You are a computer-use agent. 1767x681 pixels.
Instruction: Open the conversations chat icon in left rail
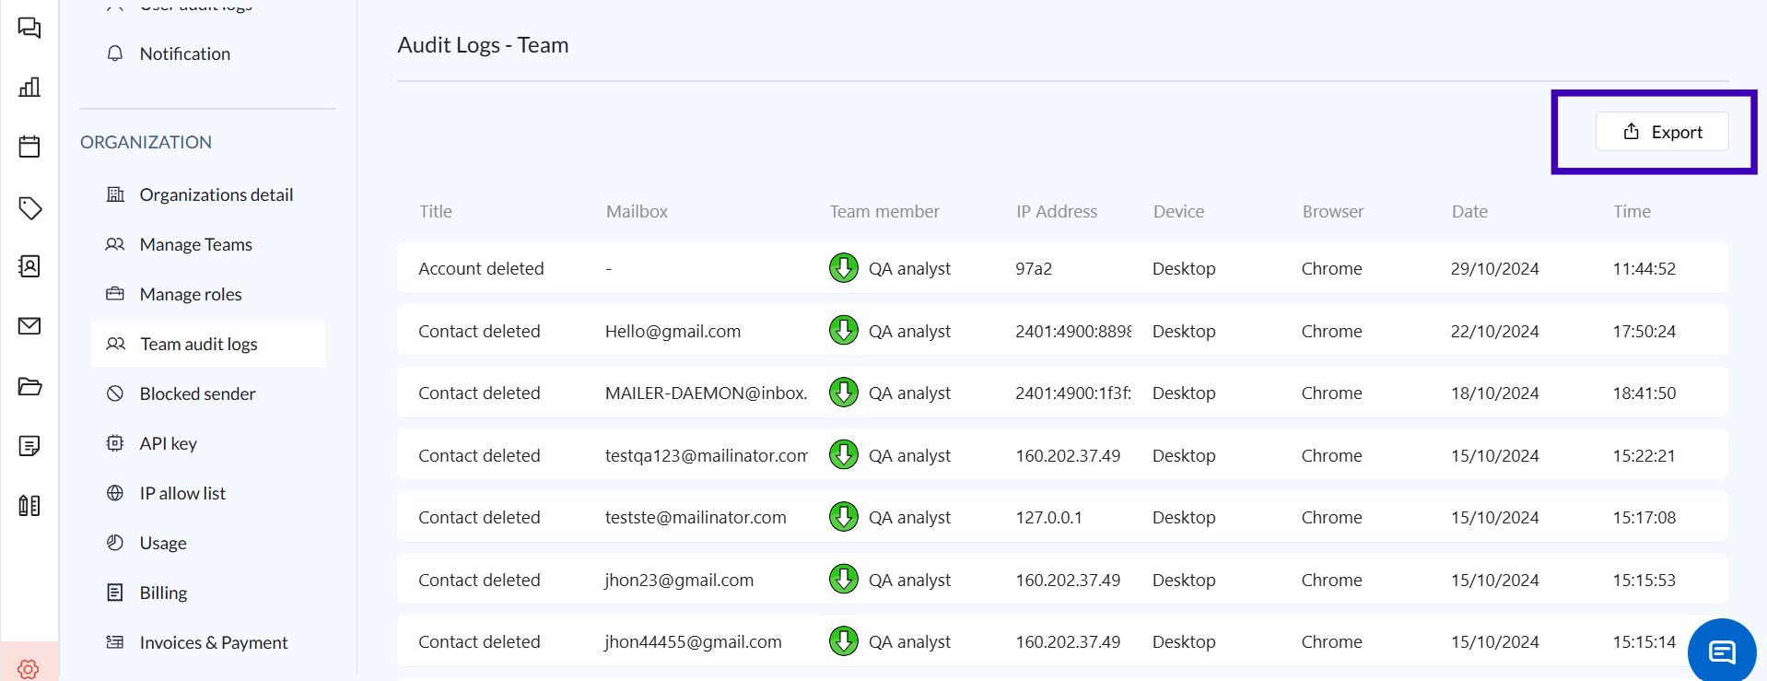point(29,28)
